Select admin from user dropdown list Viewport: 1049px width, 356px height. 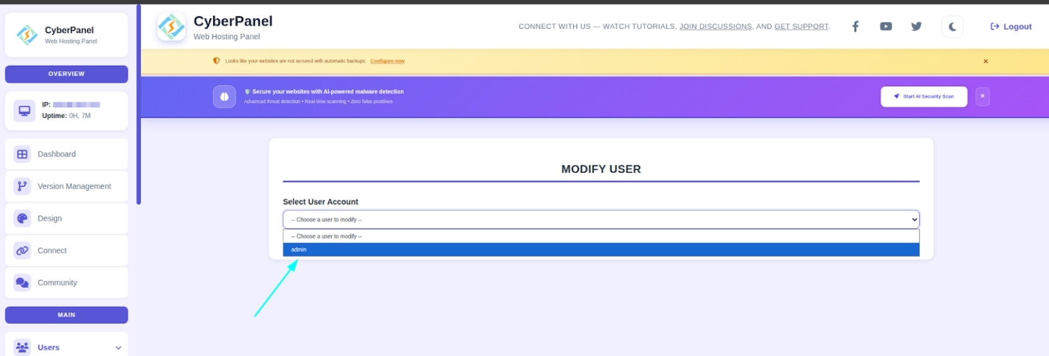point(600,250)
